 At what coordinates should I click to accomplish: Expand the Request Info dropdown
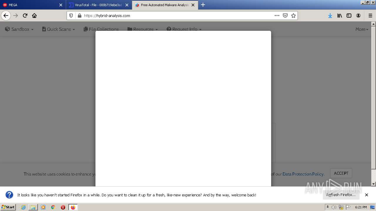(184, 29)
